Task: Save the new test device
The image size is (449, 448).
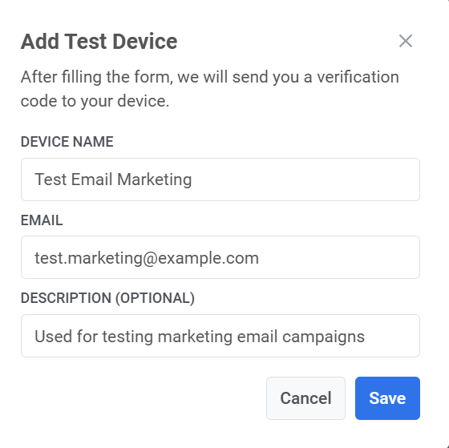Action: pos(387,398)
